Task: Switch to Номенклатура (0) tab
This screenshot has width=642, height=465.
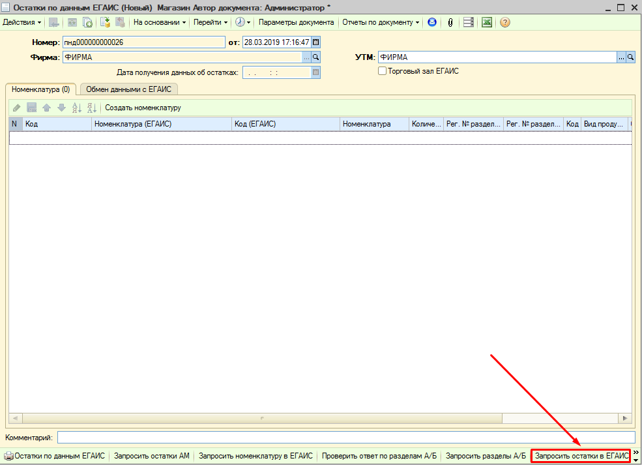Action: (40, 89)
